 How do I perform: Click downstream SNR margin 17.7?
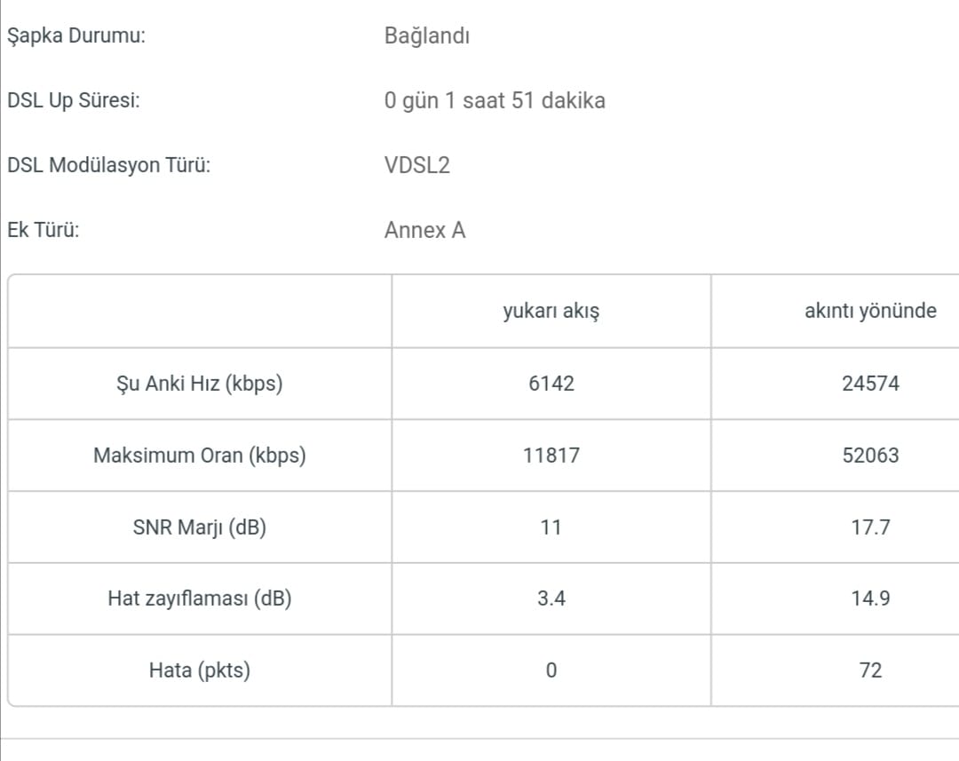870,527
